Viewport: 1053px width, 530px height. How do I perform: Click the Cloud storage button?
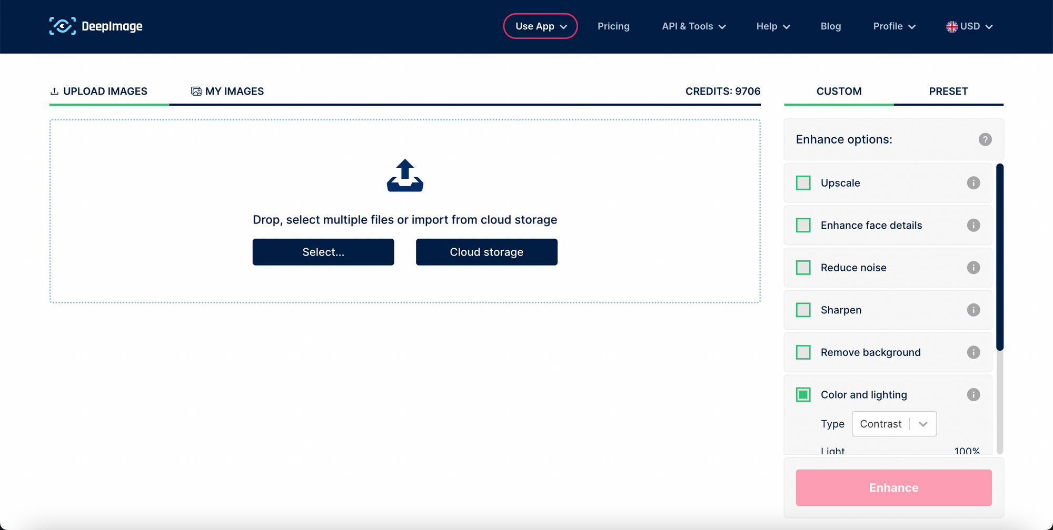point(486,252)
